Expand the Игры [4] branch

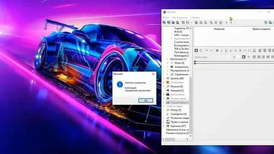coord(167,63)
